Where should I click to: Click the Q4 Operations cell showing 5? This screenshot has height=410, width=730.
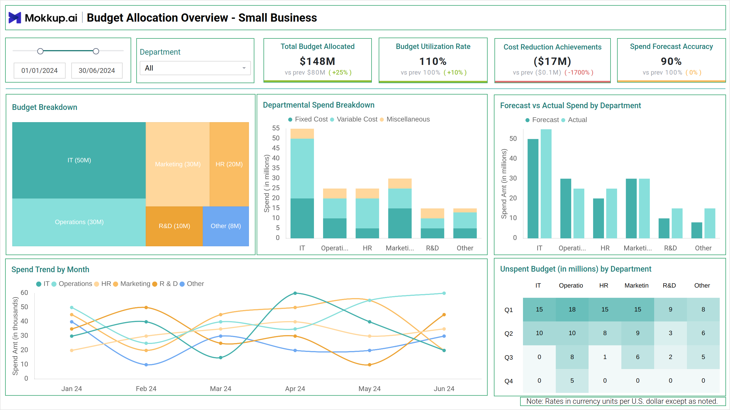(x=572, y=381)
